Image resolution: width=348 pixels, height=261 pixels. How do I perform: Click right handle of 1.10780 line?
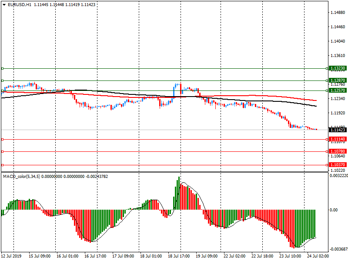[x=327, y=151]
